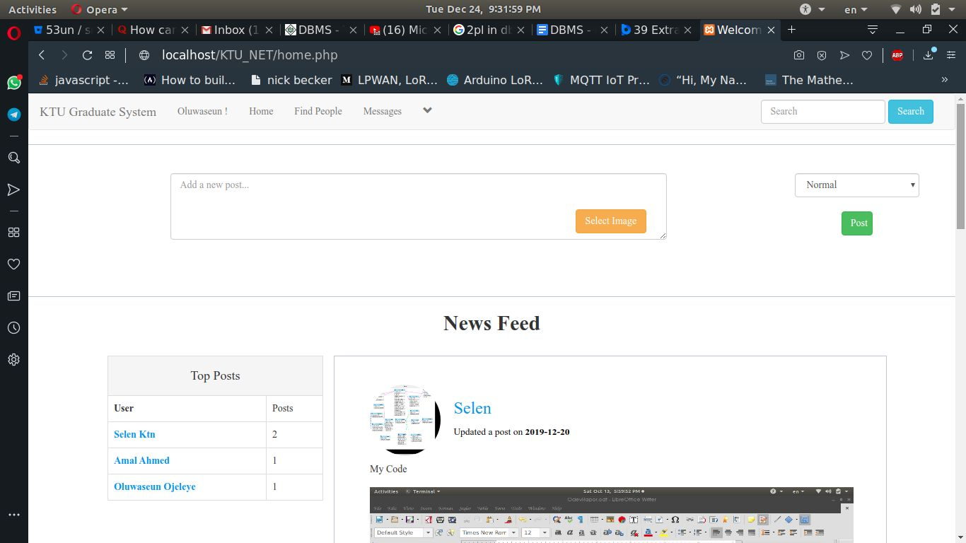Click the ad blocker shield icon
Screen dimensions: 966x543
[821, 55]
